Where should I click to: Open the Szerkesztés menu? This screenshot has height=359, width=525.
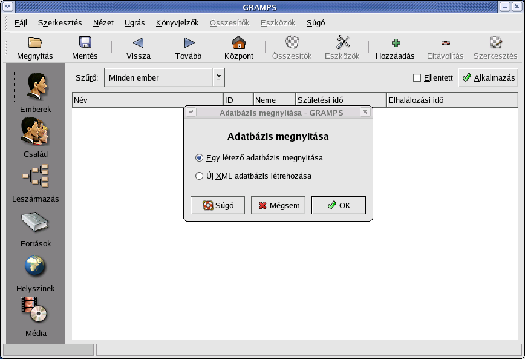tap(60, 23)
